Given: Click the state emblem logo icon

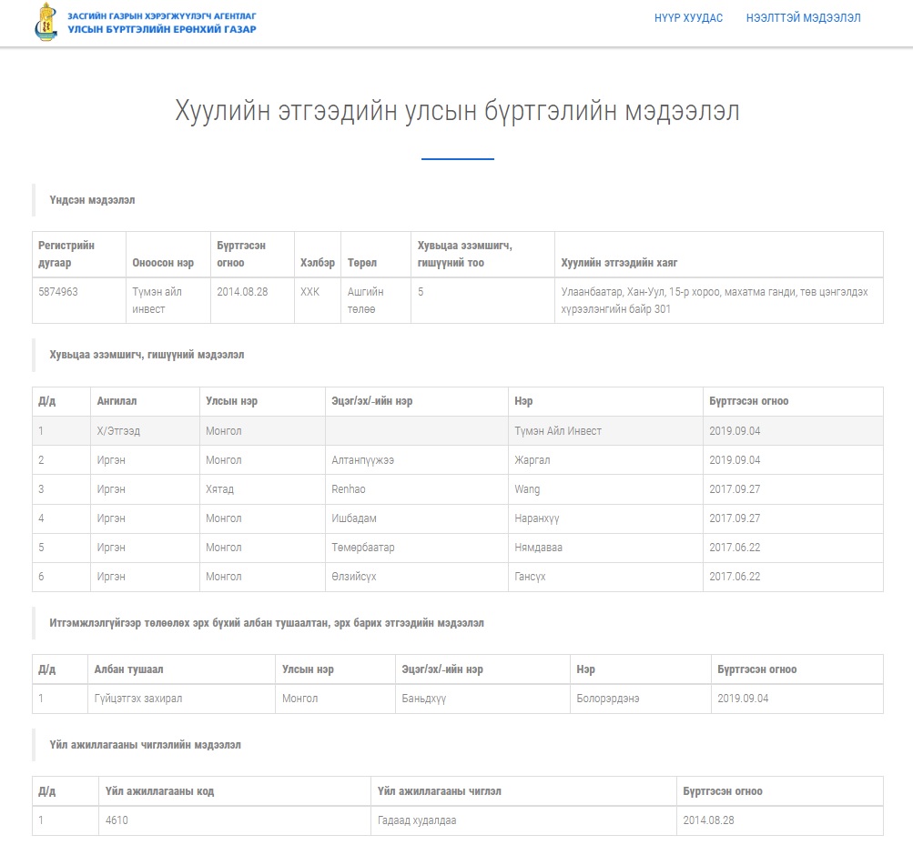Looking at the screenshot, I should 46,23.
